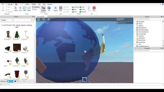Click the Light search suggestion link
164x92 pixels.
tap(17, 27)
